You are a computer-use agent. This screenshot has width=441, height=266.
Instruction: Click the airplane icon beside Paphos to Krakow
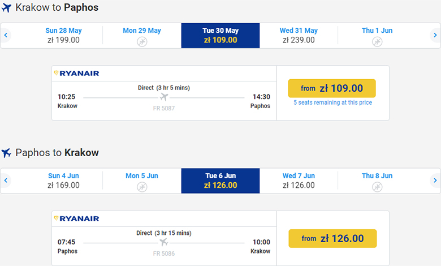tap(6, 153)
